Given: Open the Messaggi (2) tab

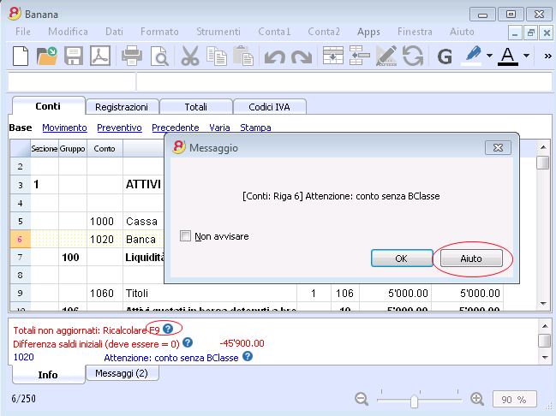Looking at the screenshot, I should (122, 373).
